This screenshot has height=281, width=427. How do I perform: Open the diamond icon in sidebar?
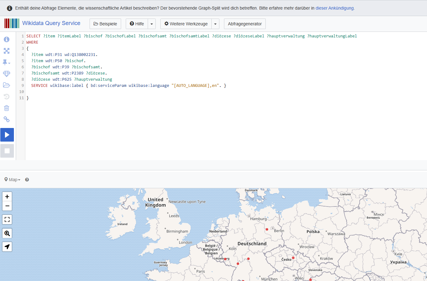click(x=6, y=74)
